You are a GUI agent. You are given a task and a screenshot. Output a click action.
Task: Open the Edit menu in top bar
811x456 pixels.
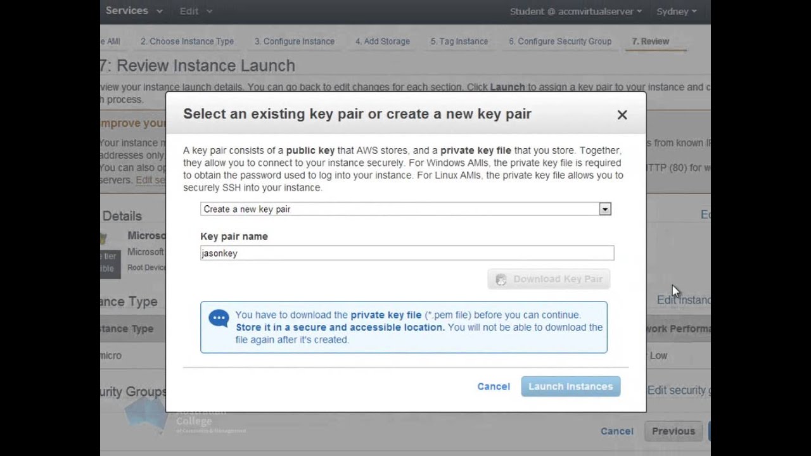click(195, 11)
